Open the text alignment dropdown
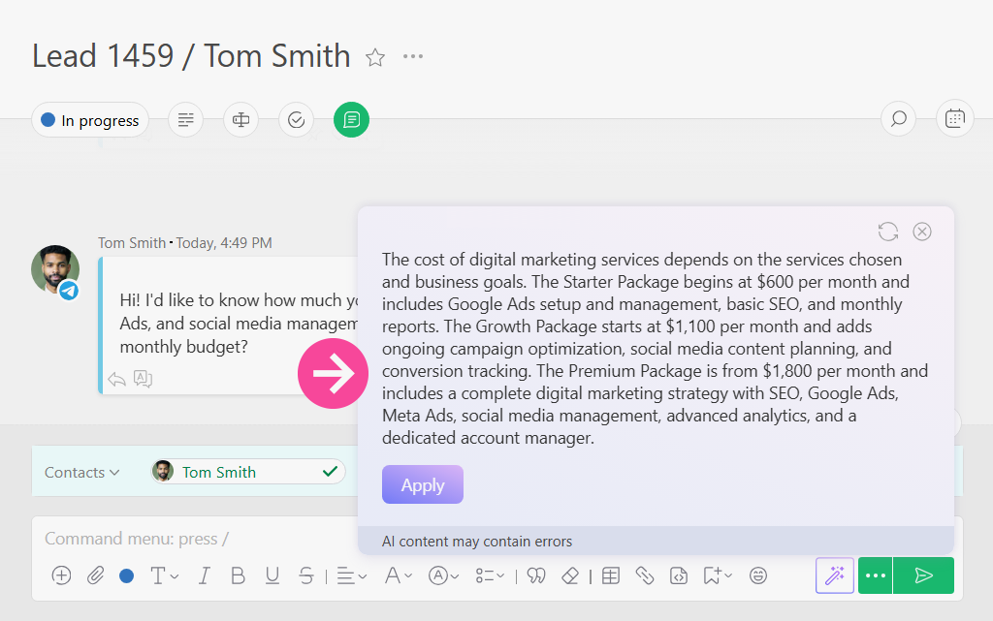 pyautogui.click(x=351, y=575)
